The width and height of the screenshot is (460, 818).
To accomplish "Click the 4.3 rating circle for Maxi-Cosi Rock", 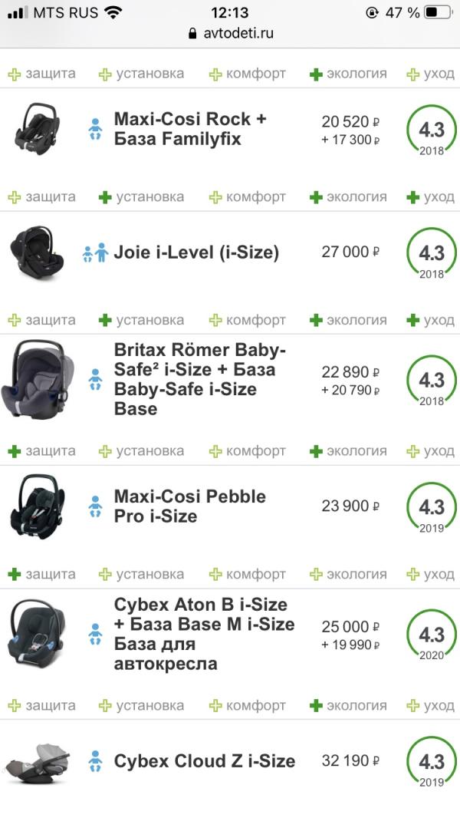I will click(431, 130).
